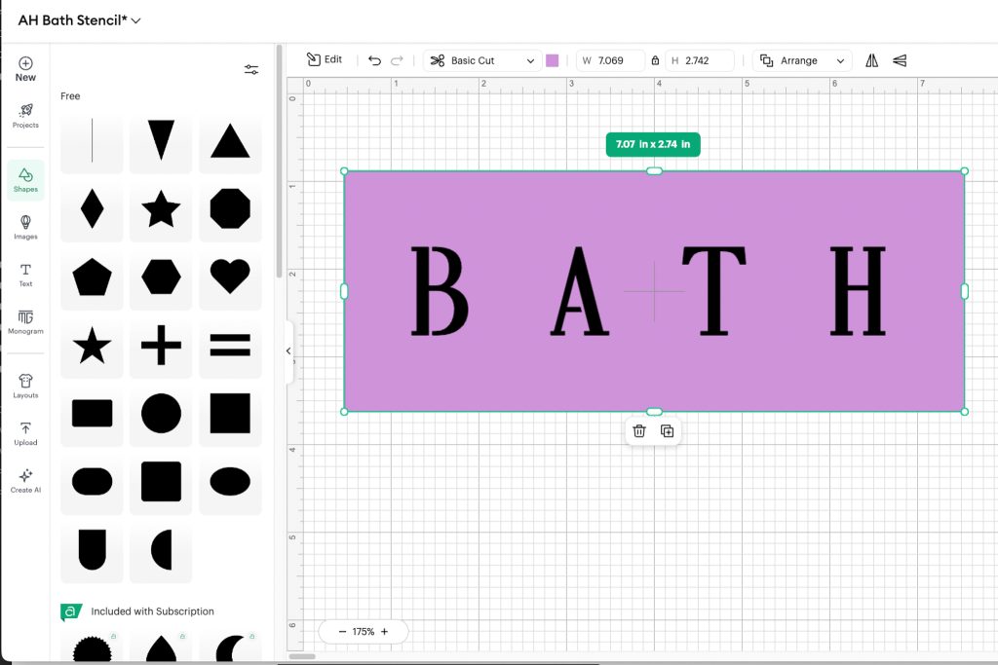Click the Upload icon
This screenshot has height=665, width=998.
click(x=24, y=432)
